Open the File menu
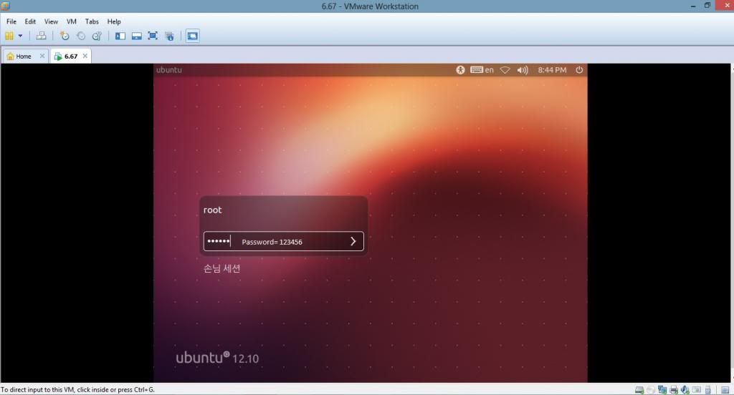This screenshot has width=734, height=395. tap(11, 21)
